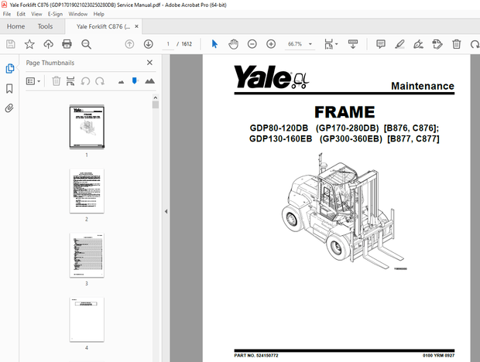Open the View menu
The image size is (480, 362).
[x=36, y=14]
